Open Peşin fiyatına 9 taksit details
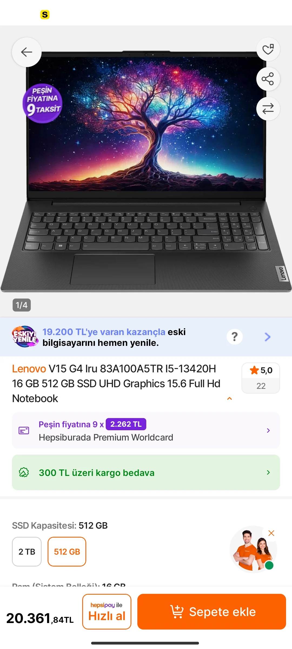 (146, 431)
